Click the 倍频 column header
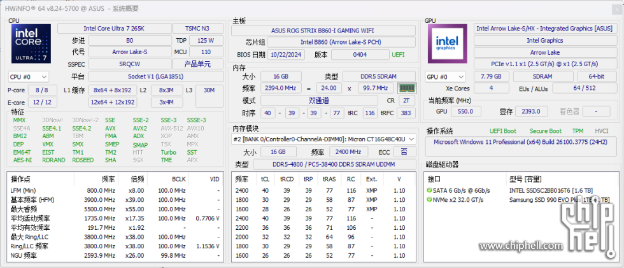This screenshot has height=268, width=624. tap(132, 180)
